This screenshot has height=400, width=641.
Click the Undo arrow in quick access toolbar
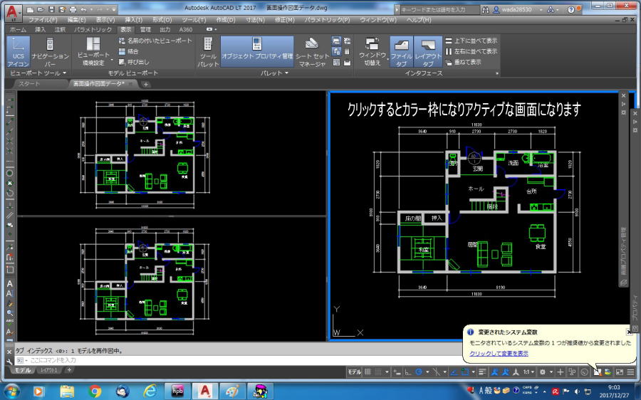[83, 9]
